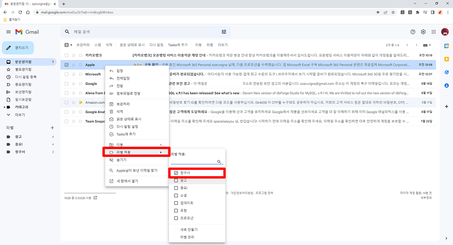
Task: Choose 첨부파일로 전달 in context menu
Action: click(137, 93)
